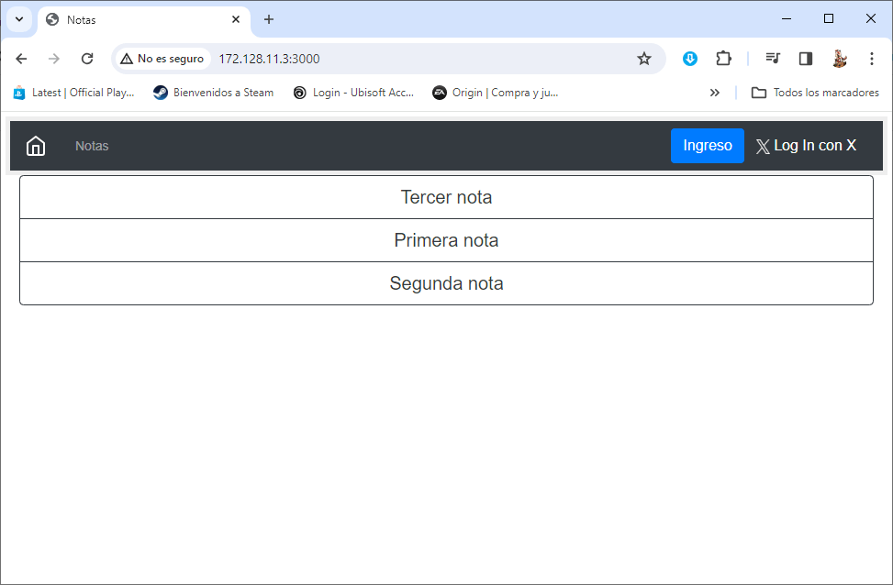The width and height of the screenshot is (893, 585).
Task: Open the Tercer nota item
Action: click(446, 197)
